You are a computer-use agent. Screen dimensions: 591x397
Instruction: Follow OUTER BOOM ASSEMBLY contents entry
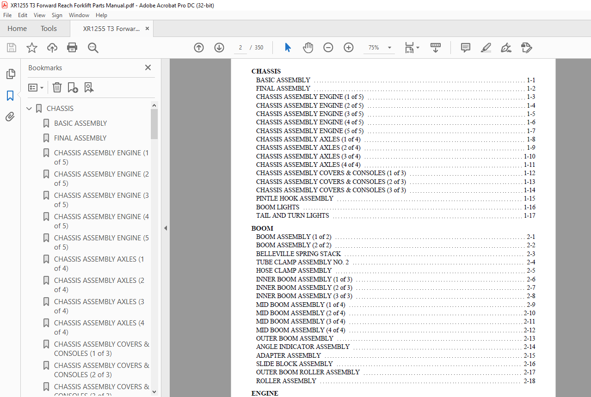(x=295, y=338)
